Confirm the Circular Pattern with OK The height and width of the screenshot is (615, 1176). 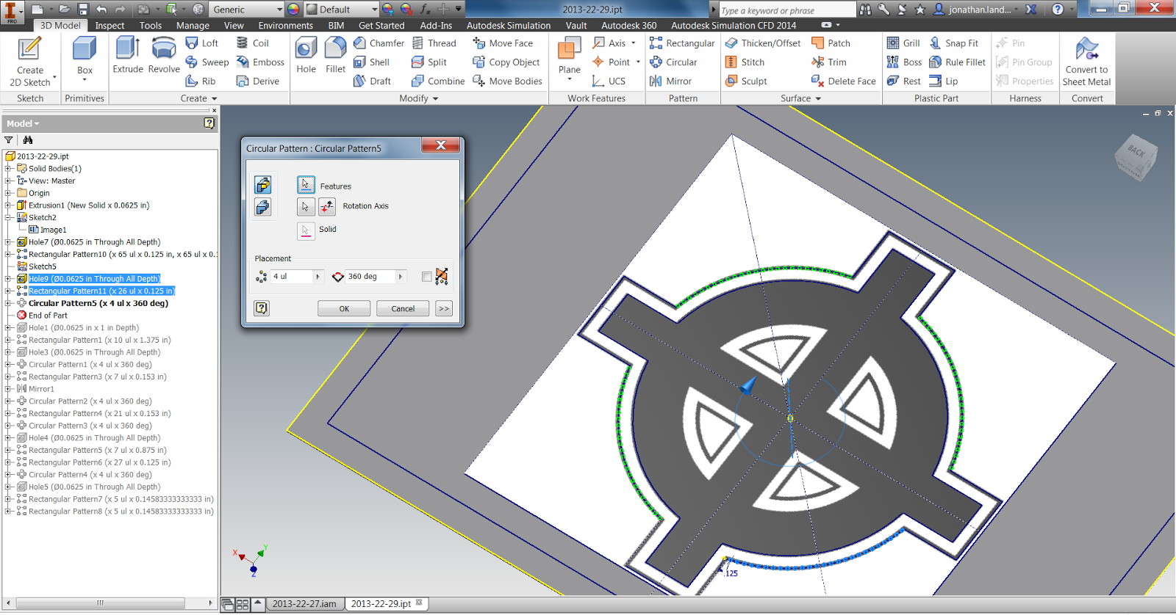click(344, 309)
